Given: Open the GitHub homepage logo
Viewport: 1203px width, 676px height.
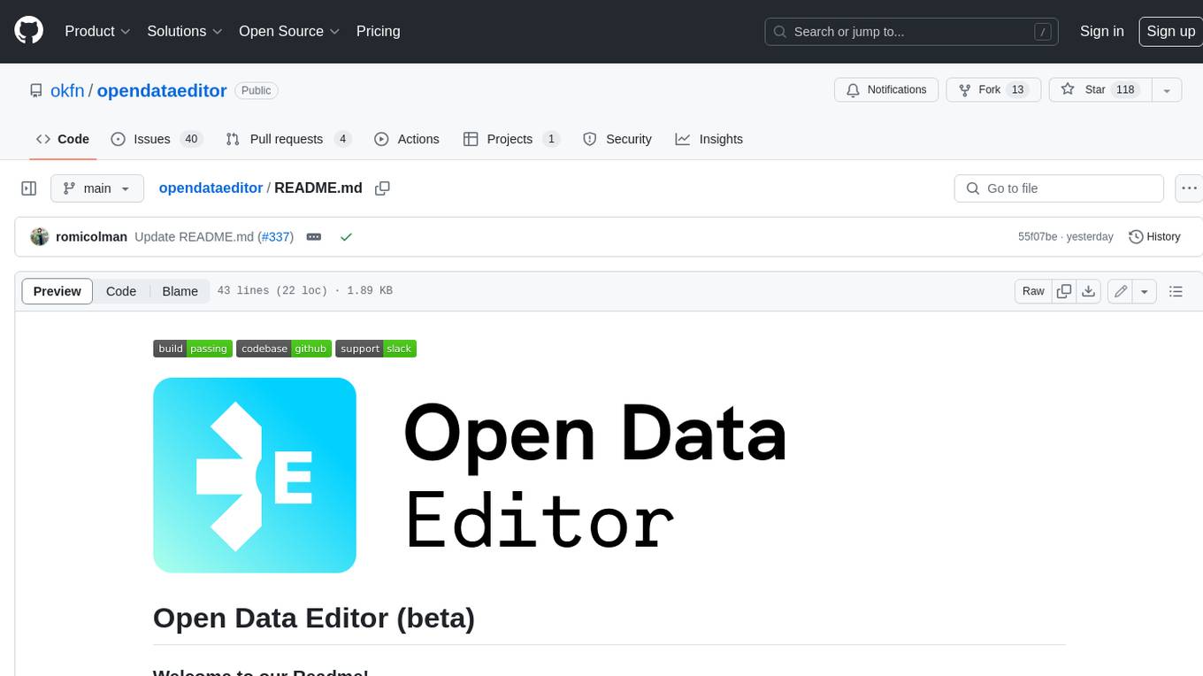Looking at the screenshot, I should click(28, 31).
